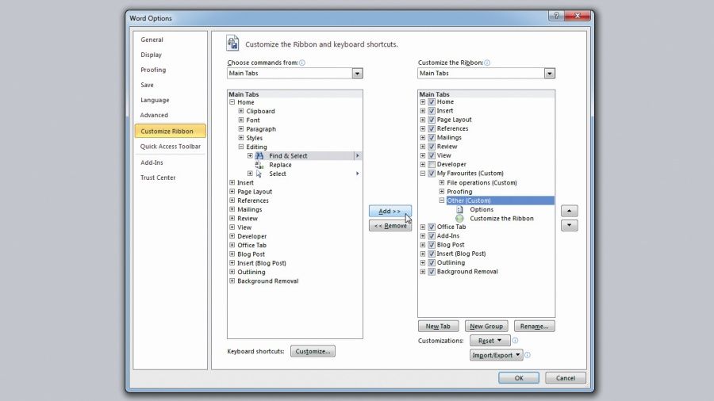Select Background Removal in left list
The width and height of the screenshot is (714, 401).
click(268, 281)
